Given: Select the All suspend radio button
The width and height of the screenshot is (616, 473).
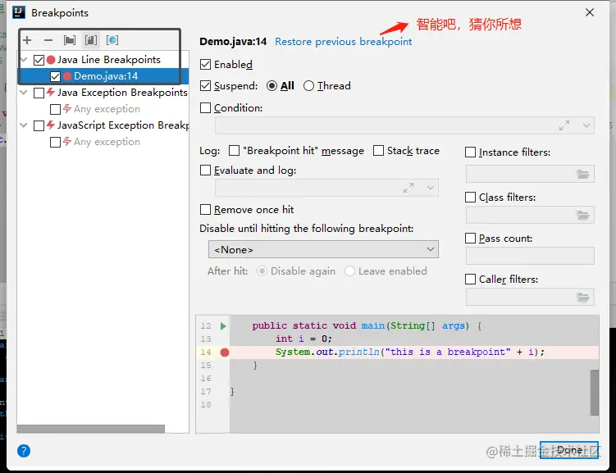Looking at the screenshot, I should click(271, 85).
